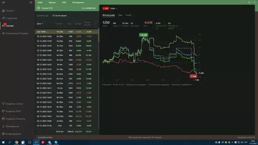Open the taskbar search icon
Image resolution: width=258 pixels, height=145 pixels.
click(x=10, y=142)
